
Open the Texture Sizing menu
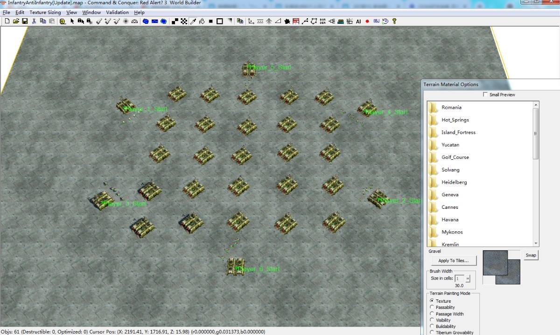pos(45,13)
